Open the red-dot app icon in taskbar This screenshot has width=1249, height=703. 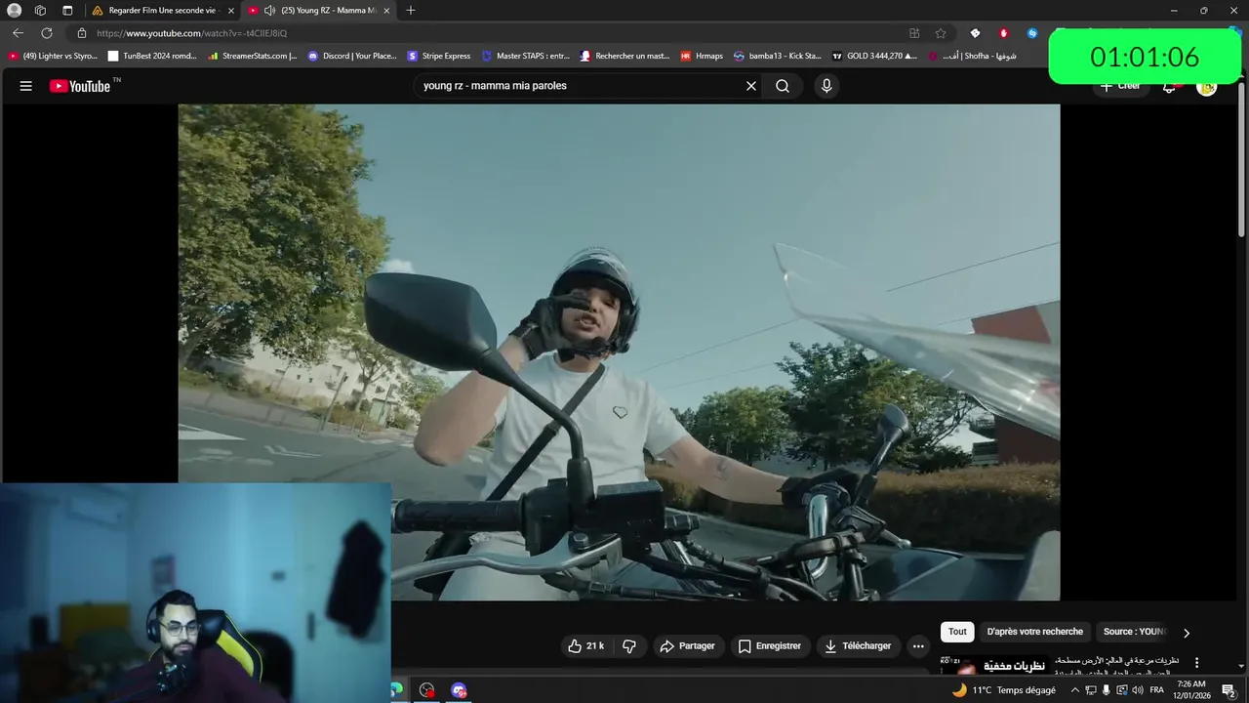[x=426, y=690]
